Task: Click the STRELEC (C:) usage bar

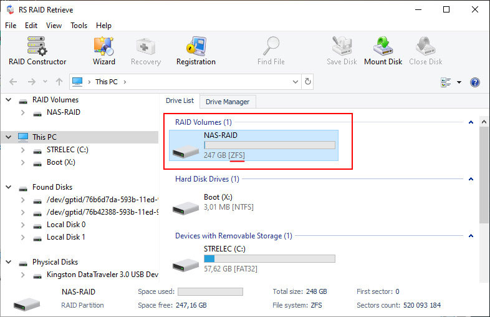Action: (x=269, y=258)
